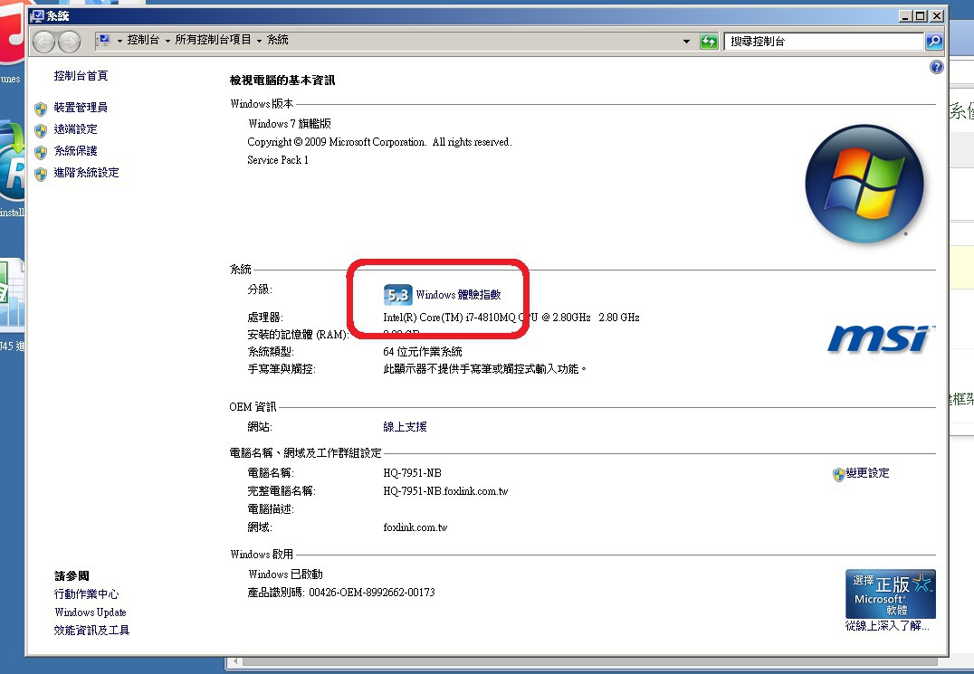The height and width of the screenshot is (674, 974).
Task: Select 控制台 in the breadcrumb path
Action: coord(144,40)
